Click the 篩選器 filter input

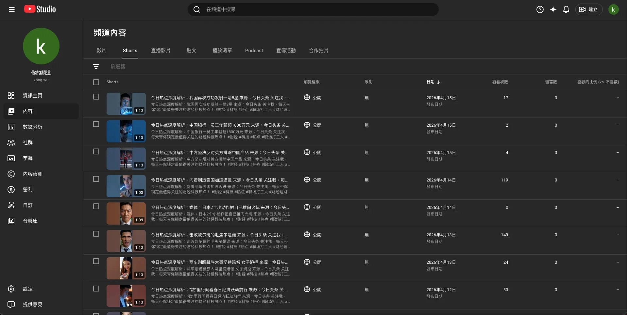118,67
